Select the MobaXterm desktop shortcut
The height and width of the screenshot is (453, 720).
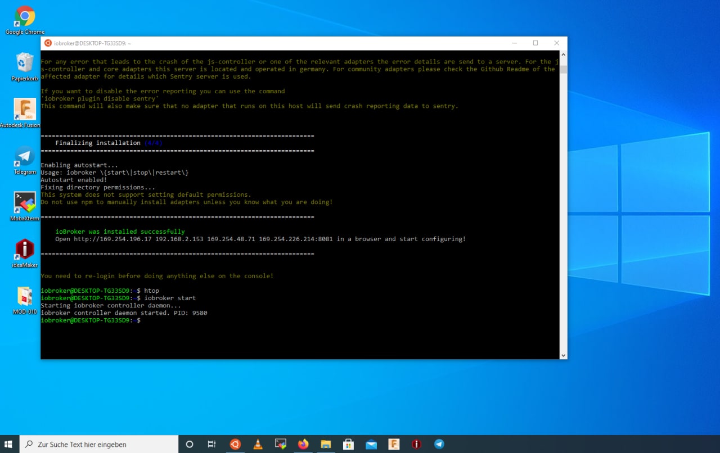25,206
